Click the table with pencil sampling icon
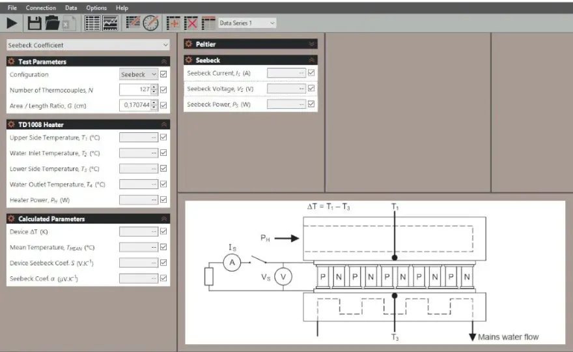Image resolution: width=573 pixels, height=352 pixels. 133,23
